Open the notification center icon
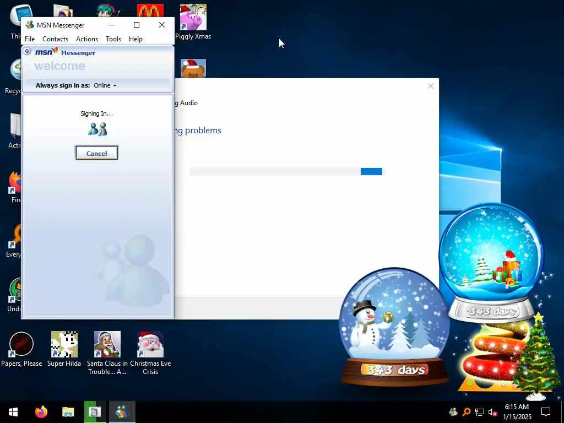 pos(546,412)
